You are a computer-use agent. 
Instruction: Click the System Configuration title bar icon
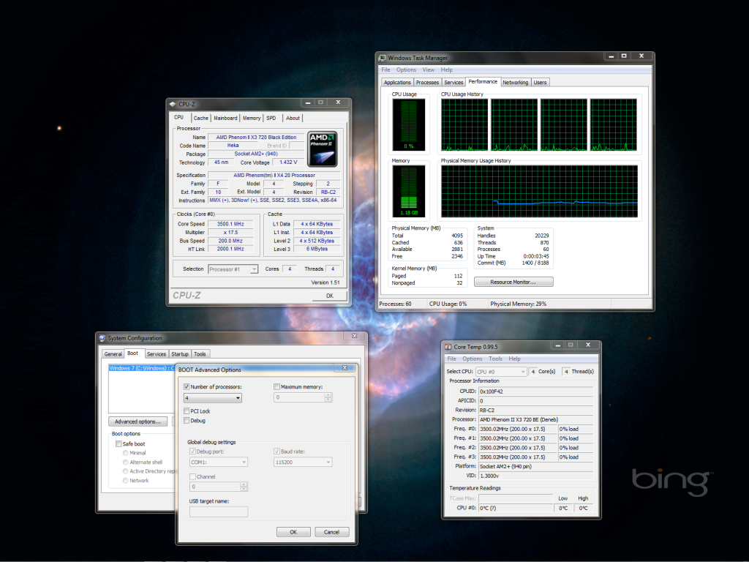[x=102, y=338]
